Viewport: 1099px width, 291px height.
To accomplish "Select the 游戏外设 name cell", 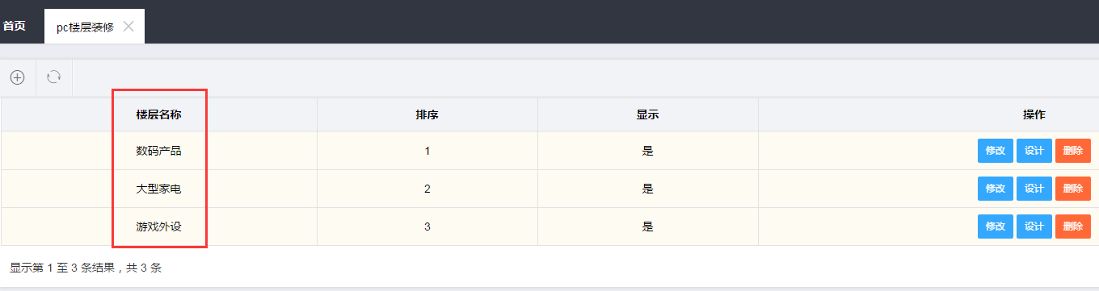I will pos(158,227).
